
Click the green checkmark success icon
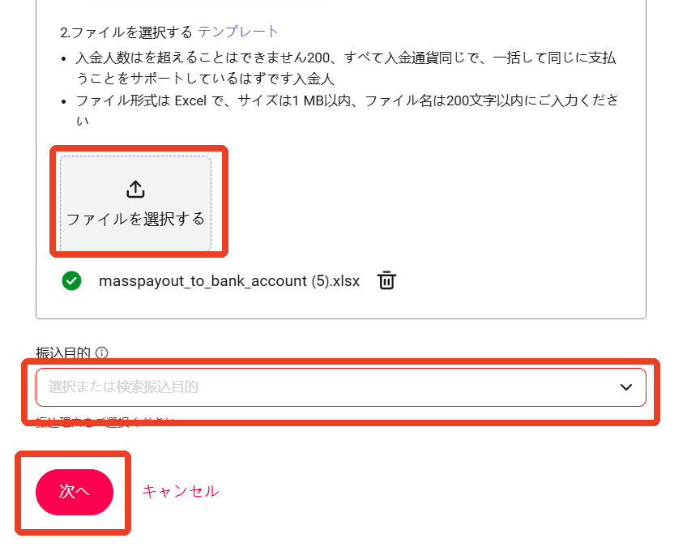[x=72, y=280]
